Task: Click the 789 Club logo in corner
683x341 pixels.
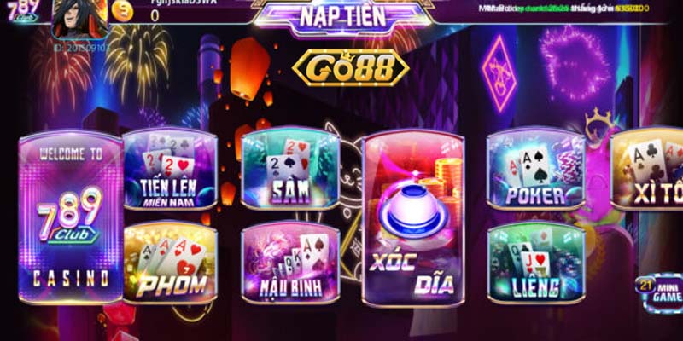Action: coord(24,10)
